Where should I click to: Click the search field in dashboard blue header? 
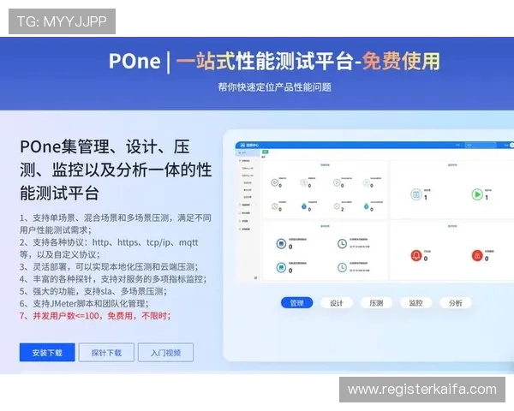coord(481,145)
